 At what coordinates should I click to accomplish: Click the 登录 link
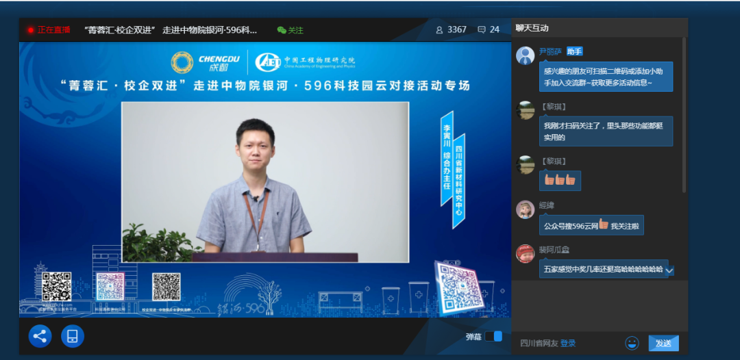point(568,344)
